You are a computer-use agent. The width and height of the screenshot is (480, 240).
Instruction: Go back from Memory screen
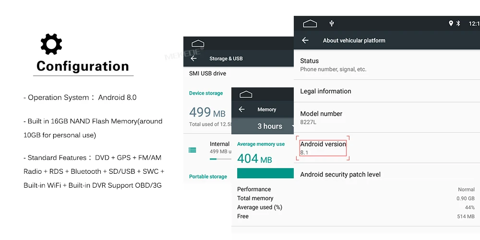[x=241, y=109]
